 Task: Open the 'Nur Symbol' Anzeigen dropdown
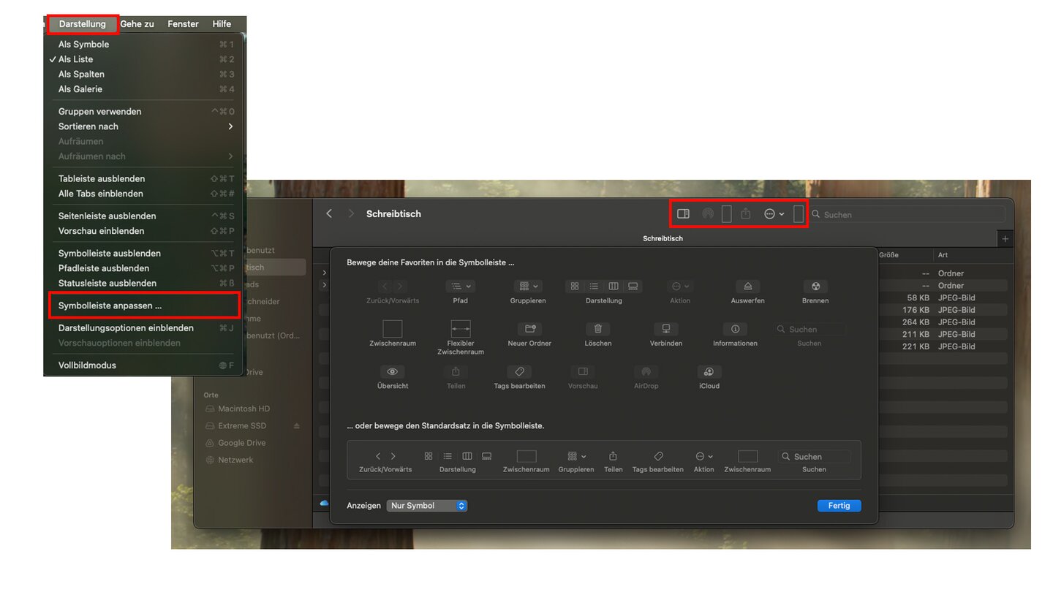[x=426, y=506]
